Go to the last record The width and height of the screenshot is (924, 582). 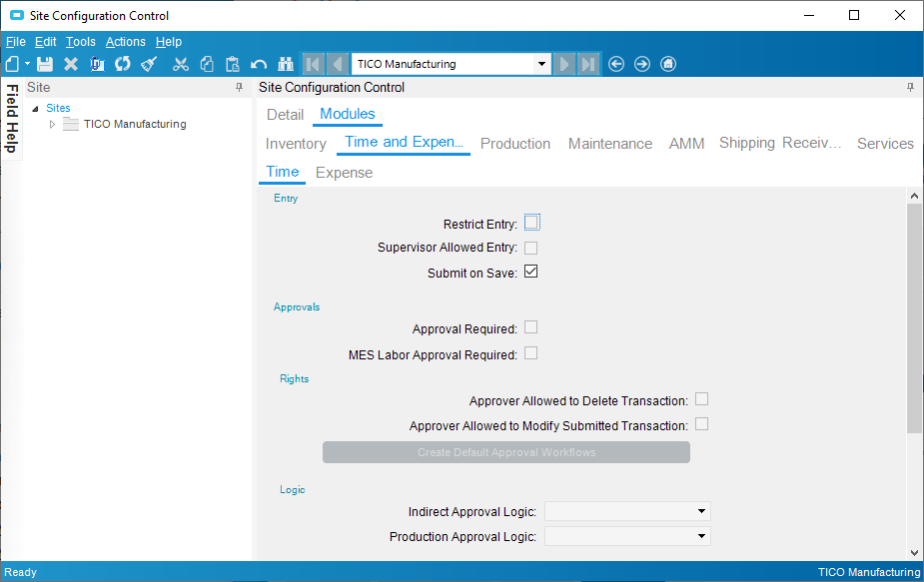click(x=588, y=64)
